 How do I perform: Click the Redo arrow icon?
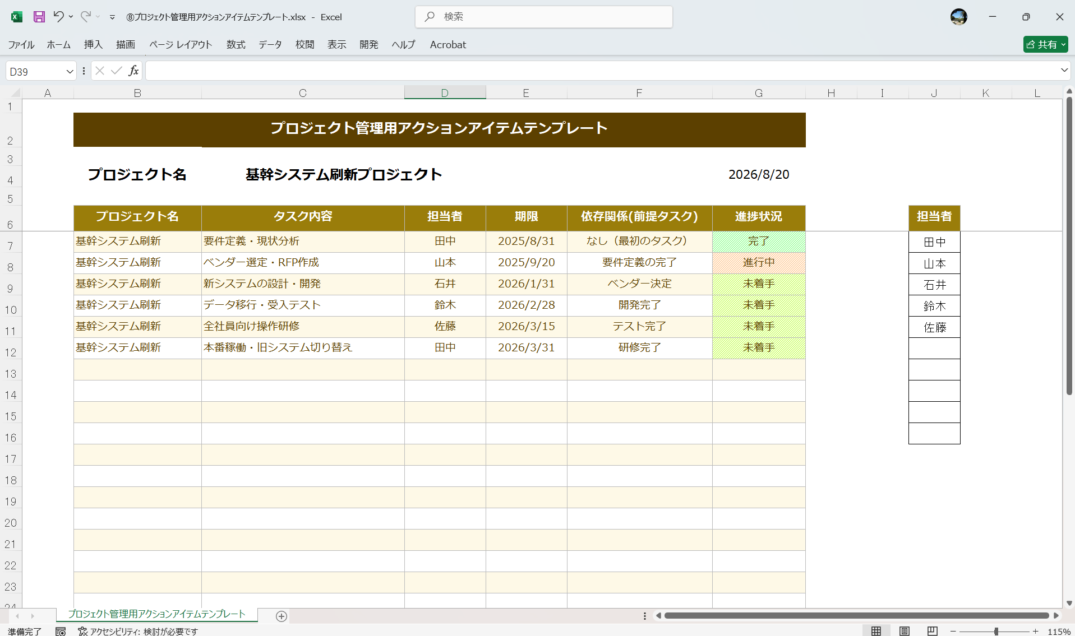coord(85,17)
